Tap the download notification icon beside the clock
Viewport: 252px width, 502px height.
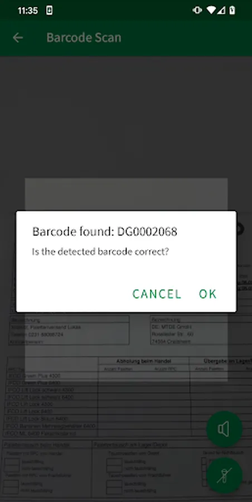[x=49, y=10]
